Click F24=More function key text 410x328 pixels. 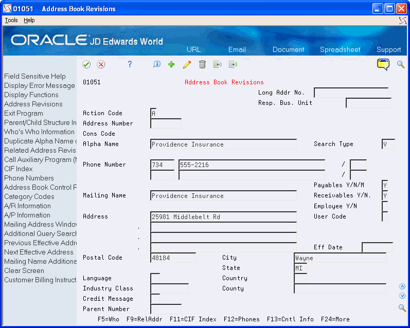coord(335,319)
